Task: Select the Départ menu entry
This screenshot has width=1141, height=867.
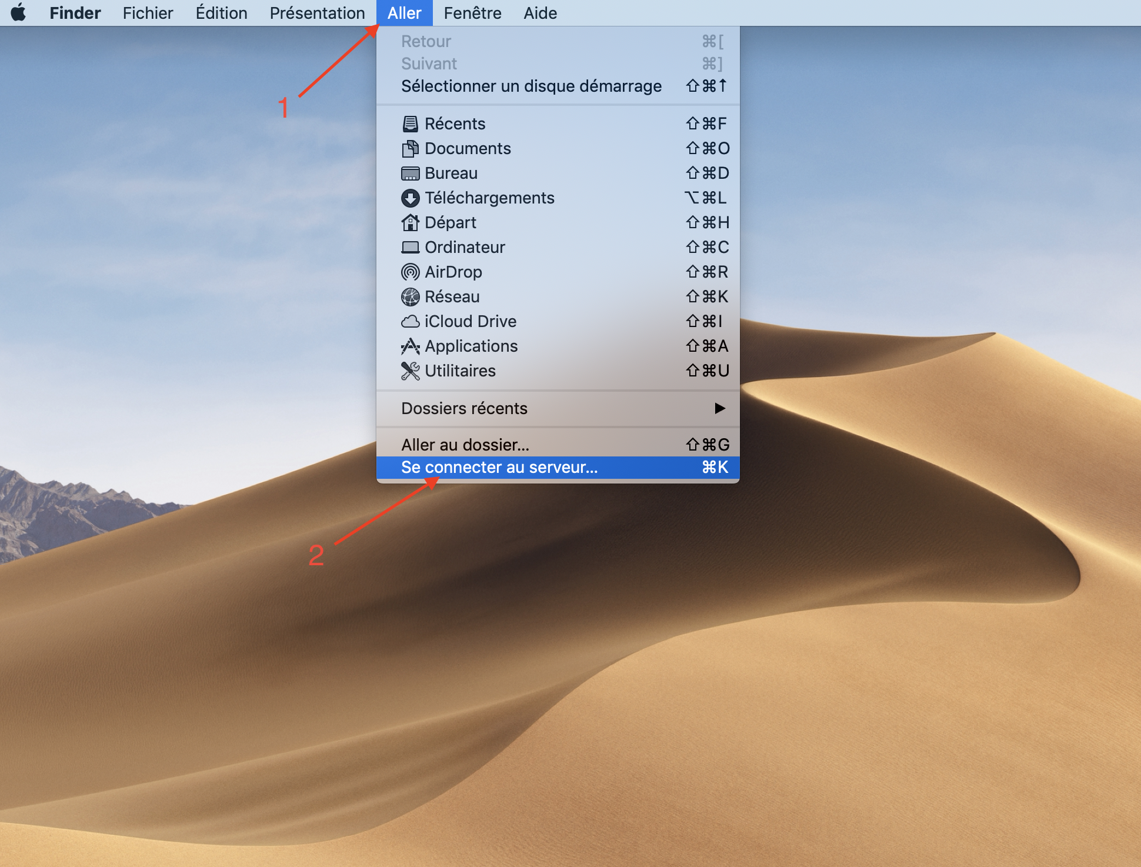Action: click(x=558, y=222)
